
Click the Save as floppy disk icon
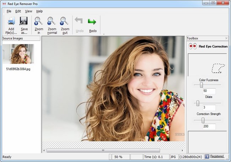(x=24, y=21)
